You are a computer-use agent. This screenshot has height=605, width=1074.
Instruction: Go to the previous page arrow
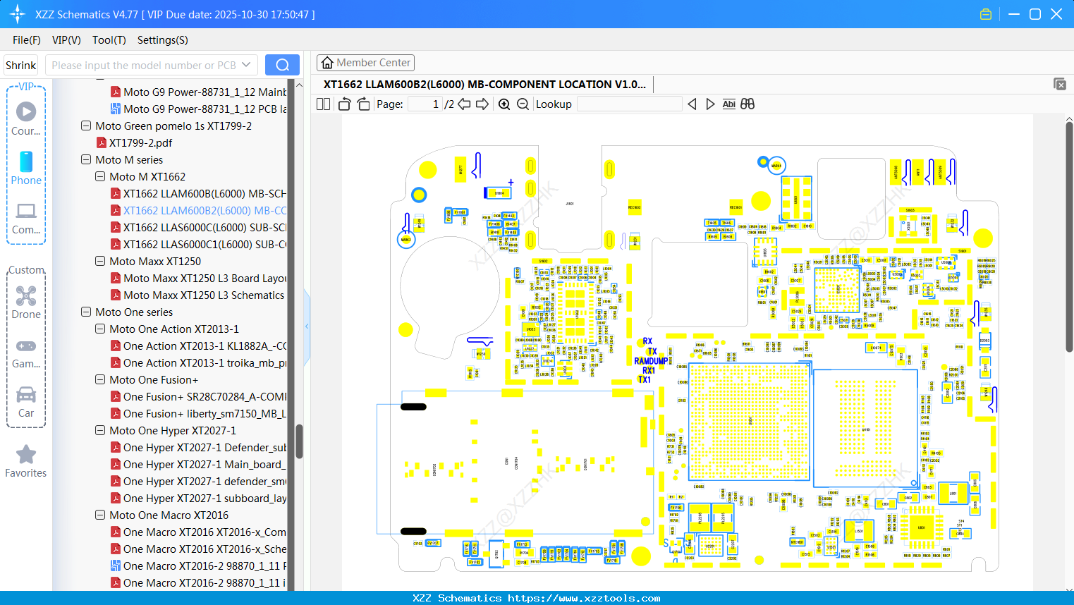(464, 104)
